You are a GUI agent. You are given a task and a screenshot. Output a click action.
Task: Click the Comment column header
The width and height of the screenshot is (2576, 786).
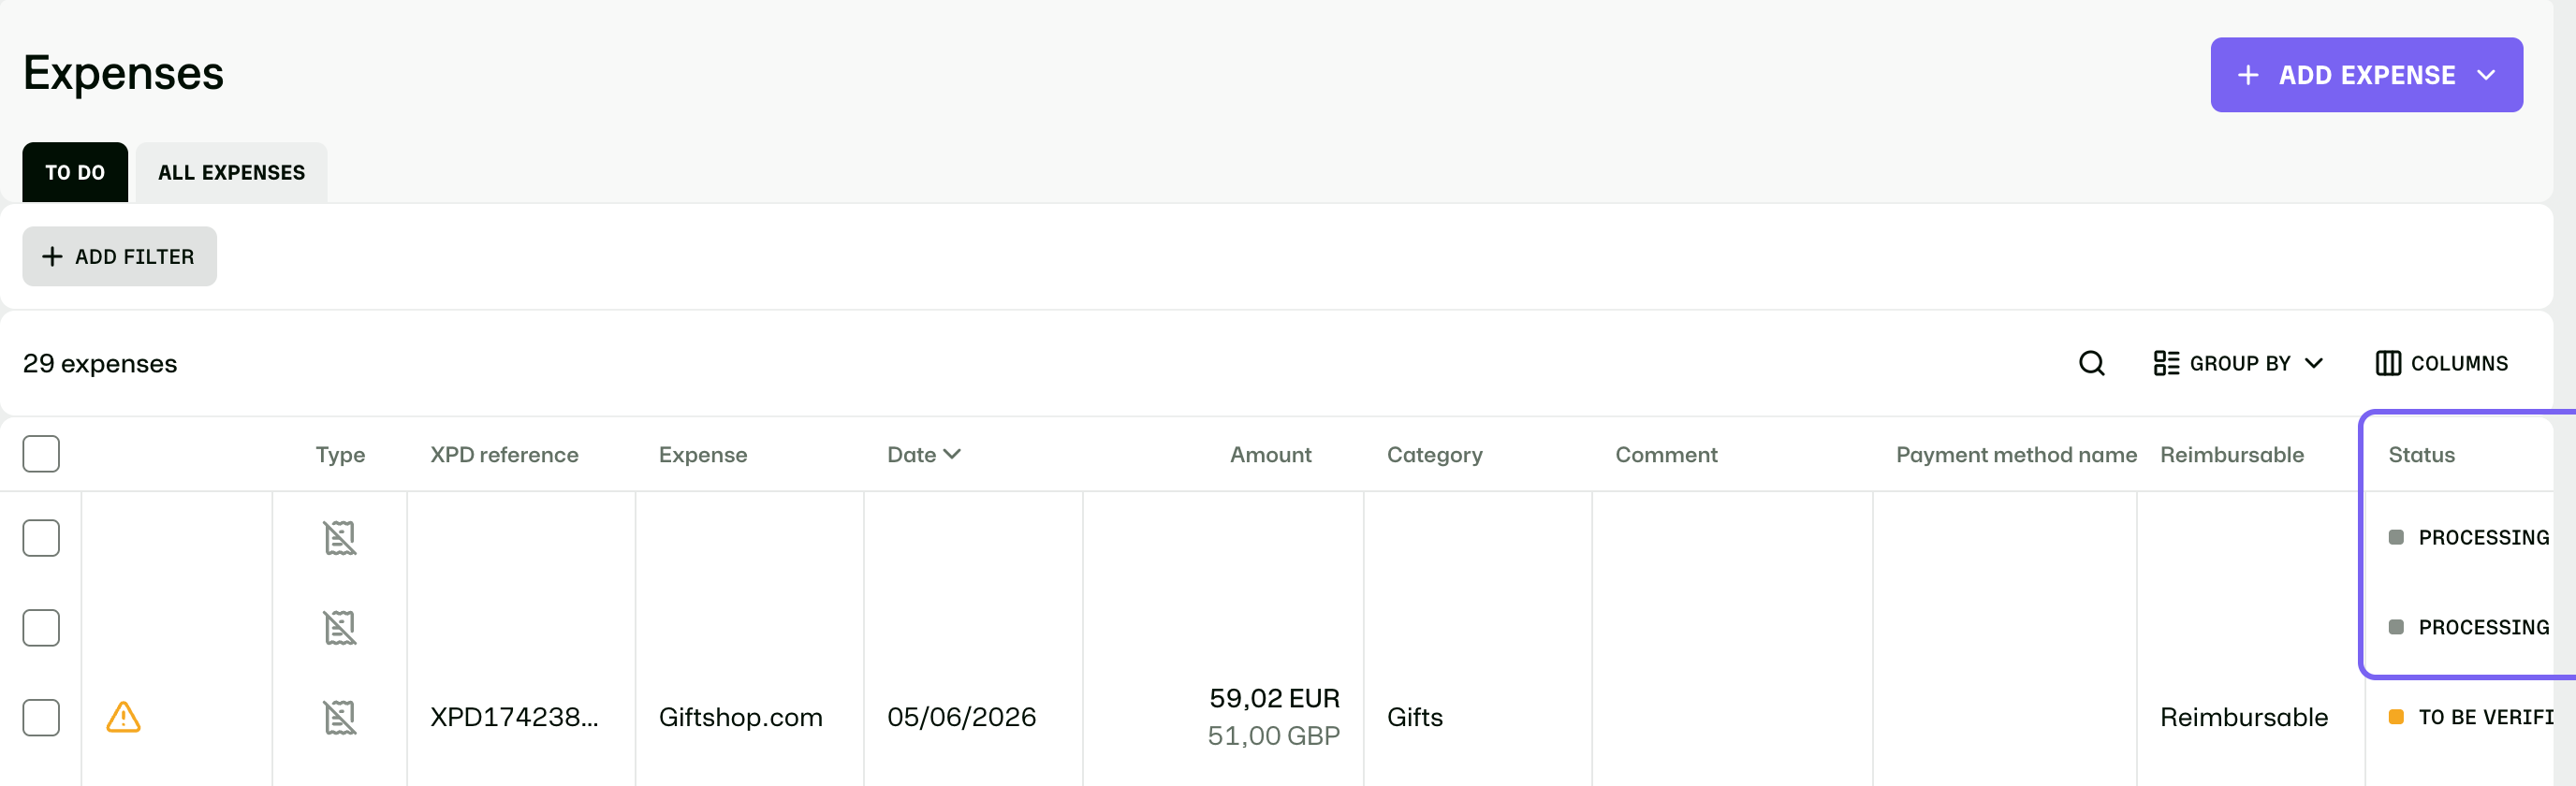[x=1666, y=455]
